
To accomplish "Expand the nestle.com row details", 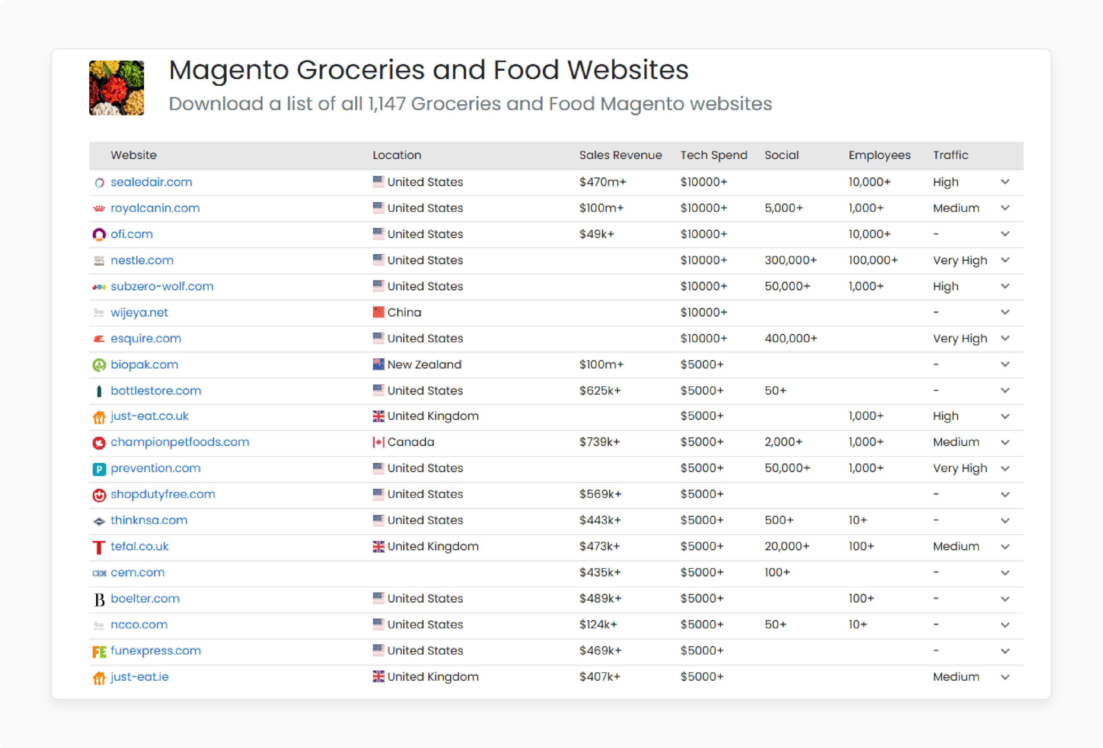I will coord(1005,261).
